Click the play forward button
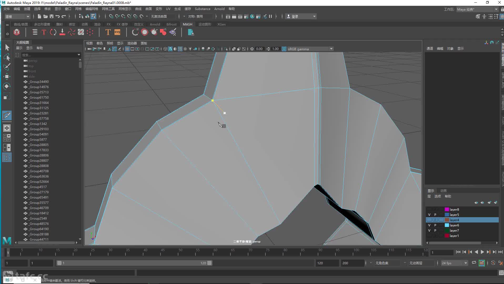Viewport: 504px width, 284px height. [x=482, y=252]
